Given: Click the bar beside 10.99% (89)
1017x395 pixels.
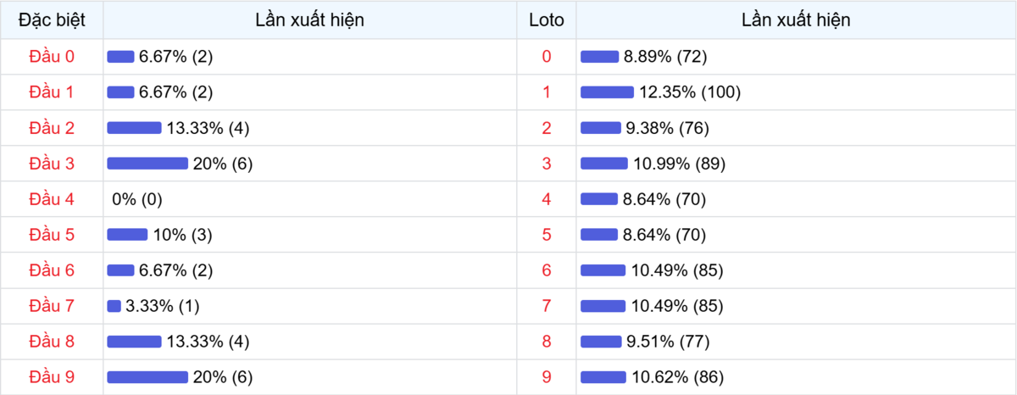Looking at the screenshot, I should (x=603, y=164).
